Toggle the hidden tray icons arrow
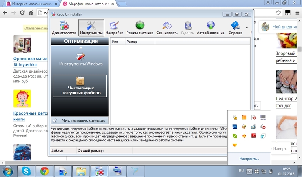Image resolution: width=302 pixels, height=177 pixels. [x=249, y=171]
